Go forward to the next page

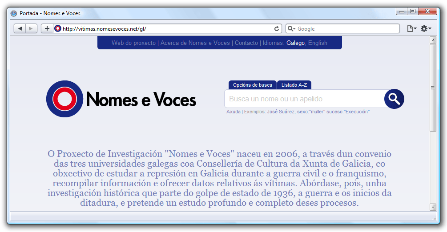(x=31, y=28)
